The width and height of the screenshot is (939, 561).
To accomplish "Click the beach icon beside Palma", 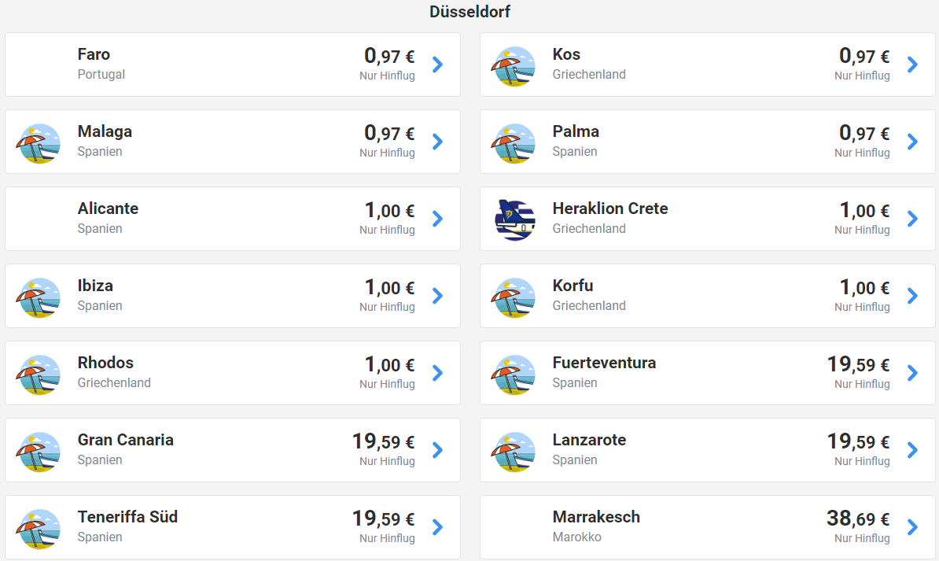I will tap(513, 142).
